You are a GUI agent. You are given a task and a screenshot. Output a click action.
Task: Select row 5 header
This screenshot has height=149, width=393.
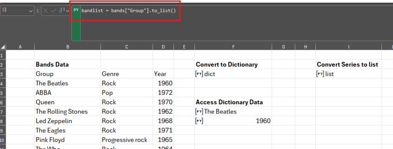[x=3, y=93]
